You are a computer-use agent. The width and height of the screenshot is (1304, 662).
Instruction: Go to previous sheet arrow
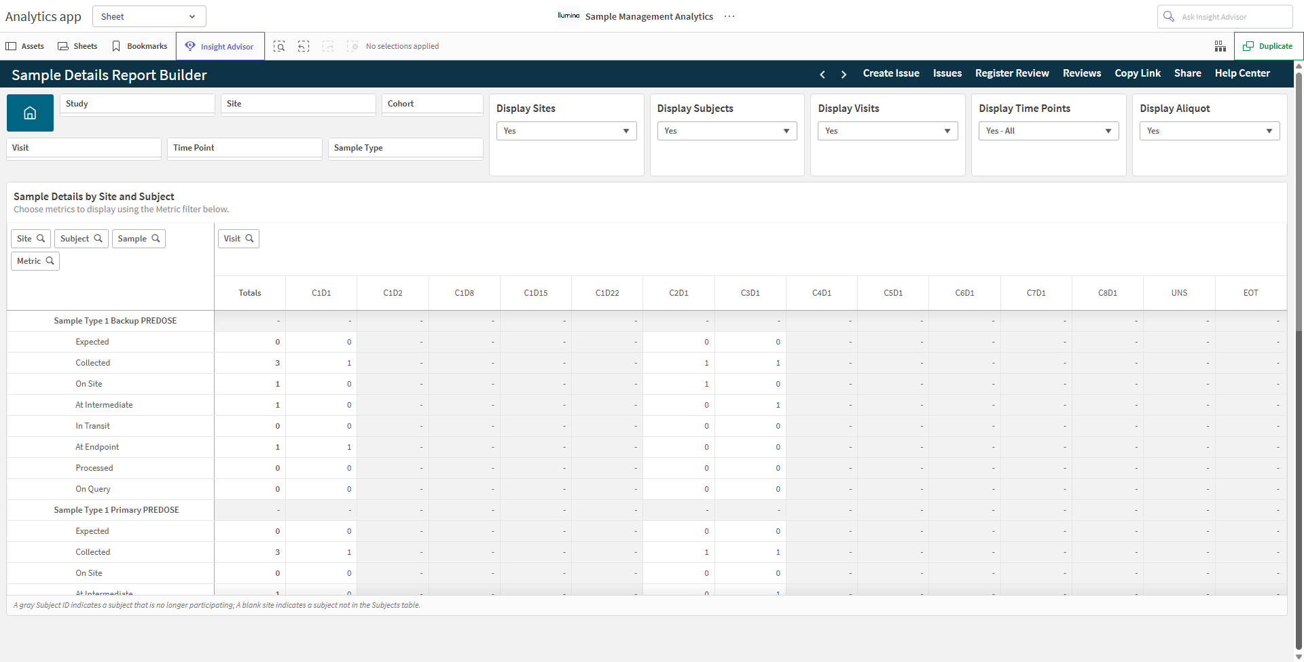point(822,74)
